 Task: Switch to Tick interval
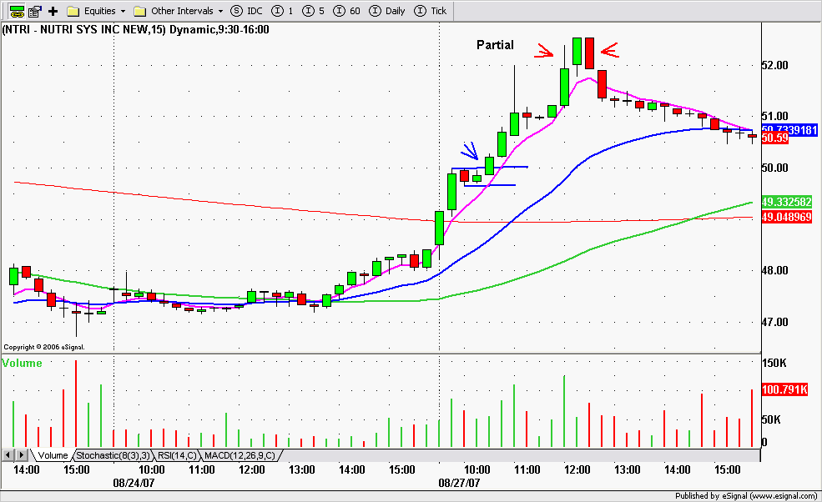tap(431, 11)
